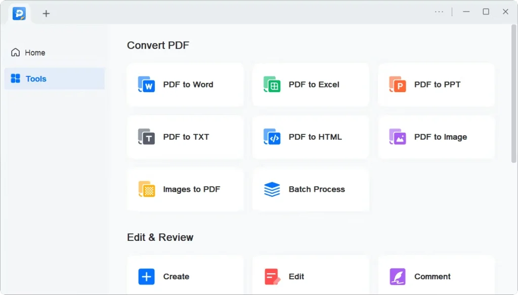518x295 pixels.
Task: Open the three-dot more options menu
Action: (x=439, y=12)
